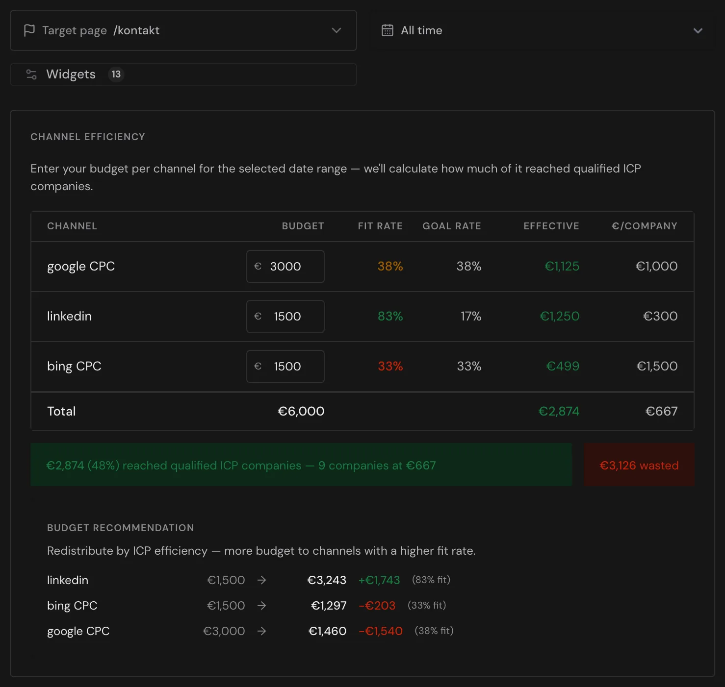Viewport: 725px width, 687px height.
Task: Click the €1,250 effective value
Action: pyautogui.click(x=560, y=317)
